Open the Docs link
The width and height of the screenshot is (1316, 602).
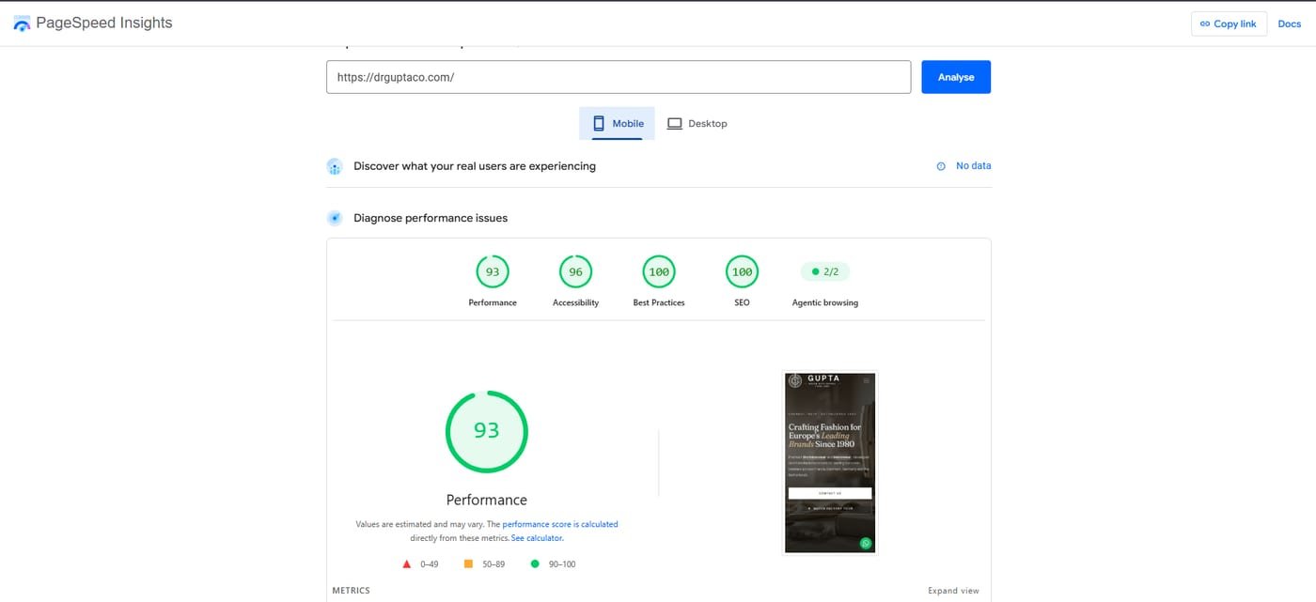pyautogui.click(x=1289, y=23)
